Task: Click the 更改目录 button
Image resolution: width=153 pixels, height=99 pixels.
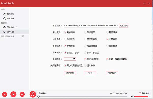Action: [123, 26]
